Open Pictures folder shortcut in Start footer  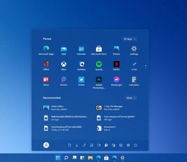[x=92, y=145]
